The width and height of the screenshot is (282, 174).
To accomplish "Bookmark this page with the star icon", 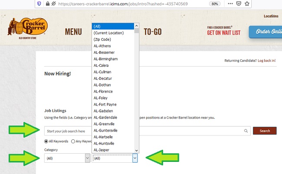I will [x=247, y=3].
